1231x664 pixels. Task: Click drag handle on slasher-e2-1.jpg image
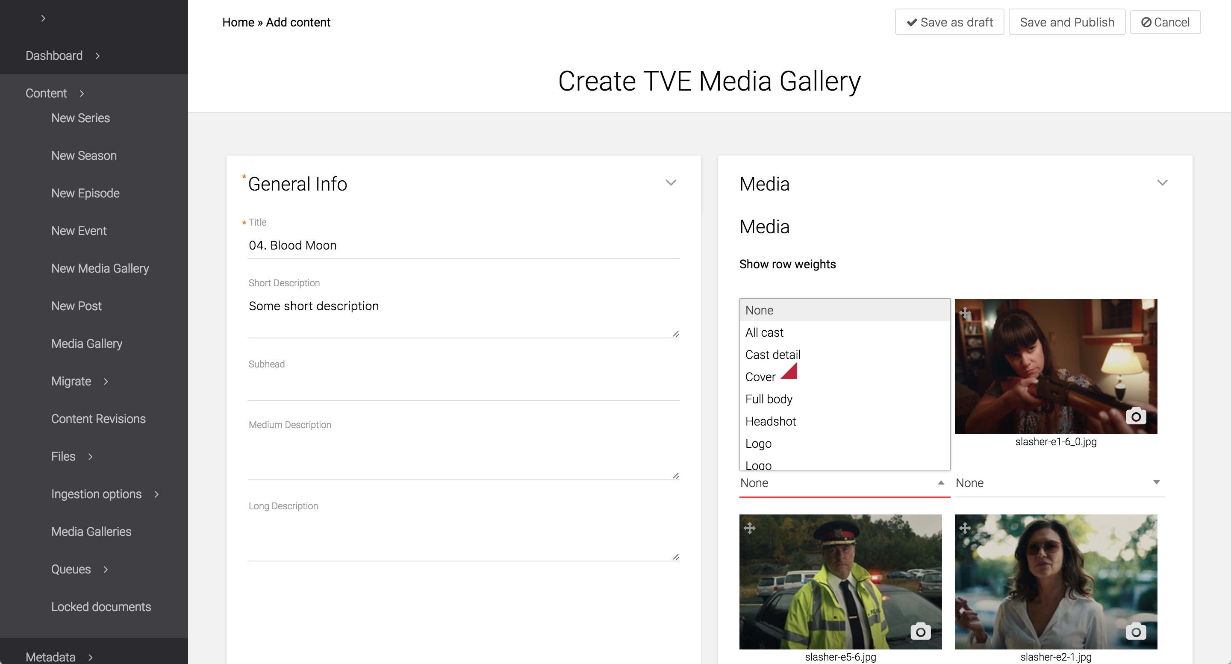pyautogui.click(x=965, y=528)
